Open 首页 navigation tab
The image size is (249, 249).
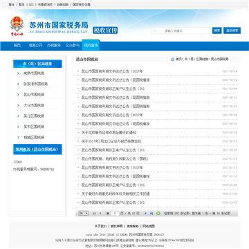click(x=17, y=46)
